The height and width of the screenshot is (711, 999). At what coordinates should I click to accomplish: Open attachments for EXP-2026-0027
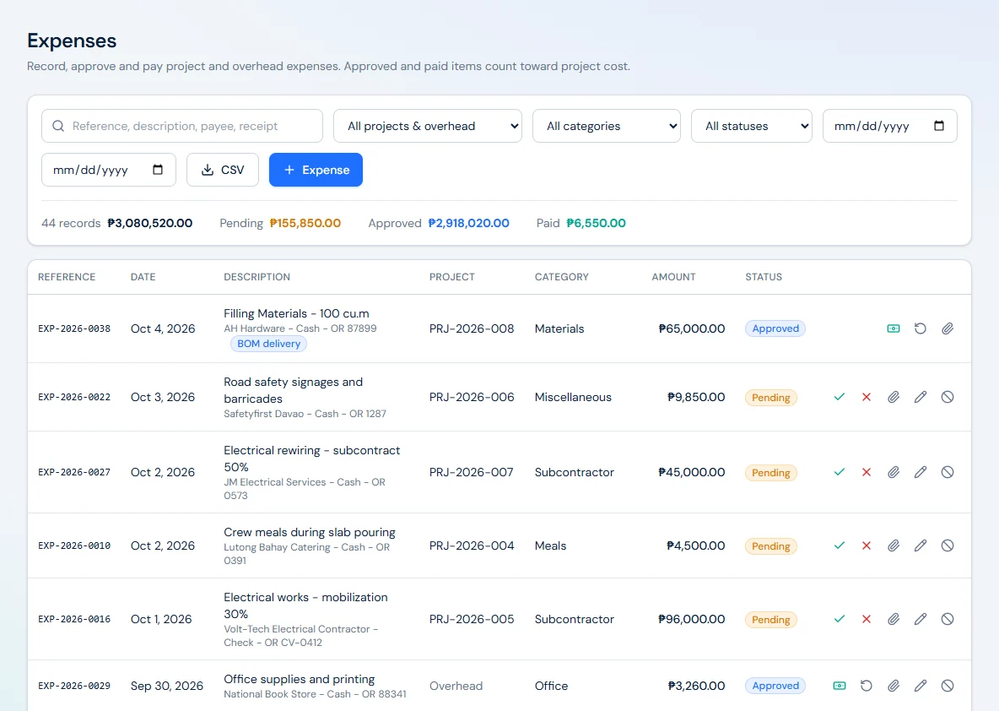point(894,472)
